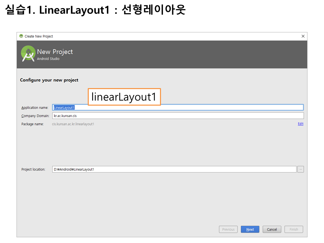Click the orange linearLayout1 callout box
This screenshot has width=324, height=243.
tap(124, 97)
